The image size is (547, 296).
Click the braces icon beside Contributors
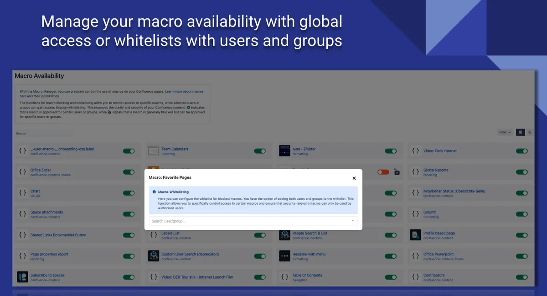pyautogui.click(x=416, y=277)
